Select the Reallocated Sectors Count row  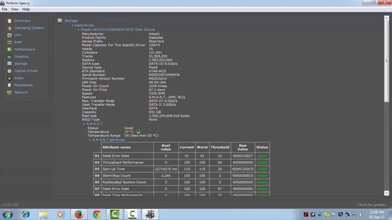click(182, 182)
